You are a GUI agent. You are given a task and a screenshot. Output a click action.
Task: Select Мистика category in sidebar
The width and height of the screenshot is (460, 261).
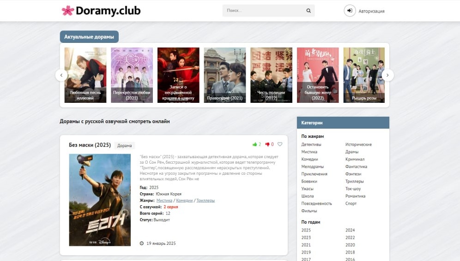point(309,152)
